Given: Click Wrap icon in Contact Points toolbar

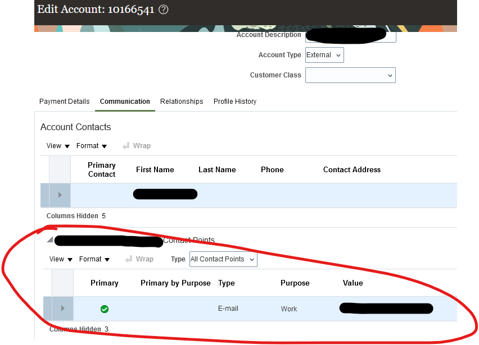Looking at the screenshot, I should [129, 259].
